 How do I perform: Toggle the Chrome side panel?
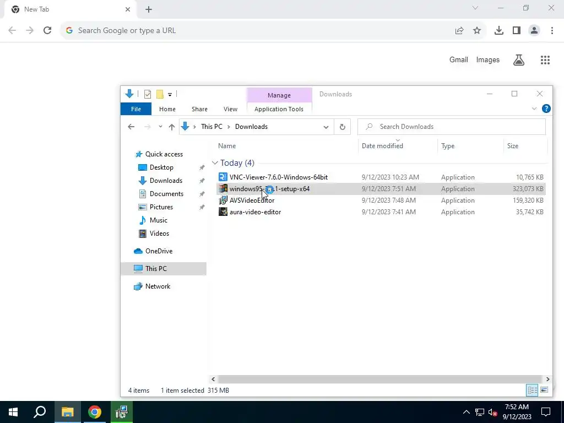coord(517,31)
